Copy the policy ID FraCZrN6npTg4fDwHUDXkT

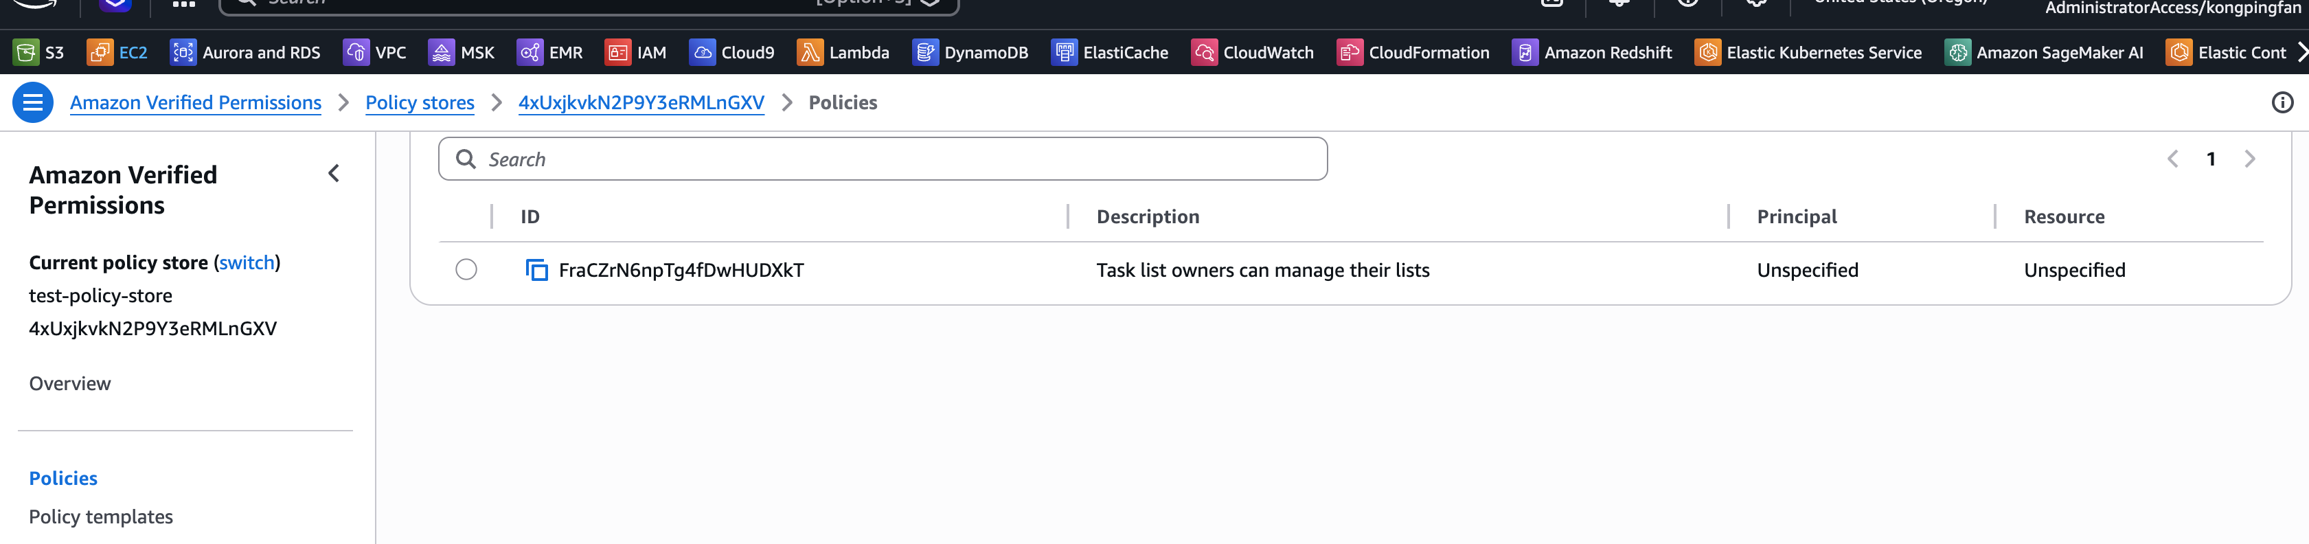(x=536, y=270)
